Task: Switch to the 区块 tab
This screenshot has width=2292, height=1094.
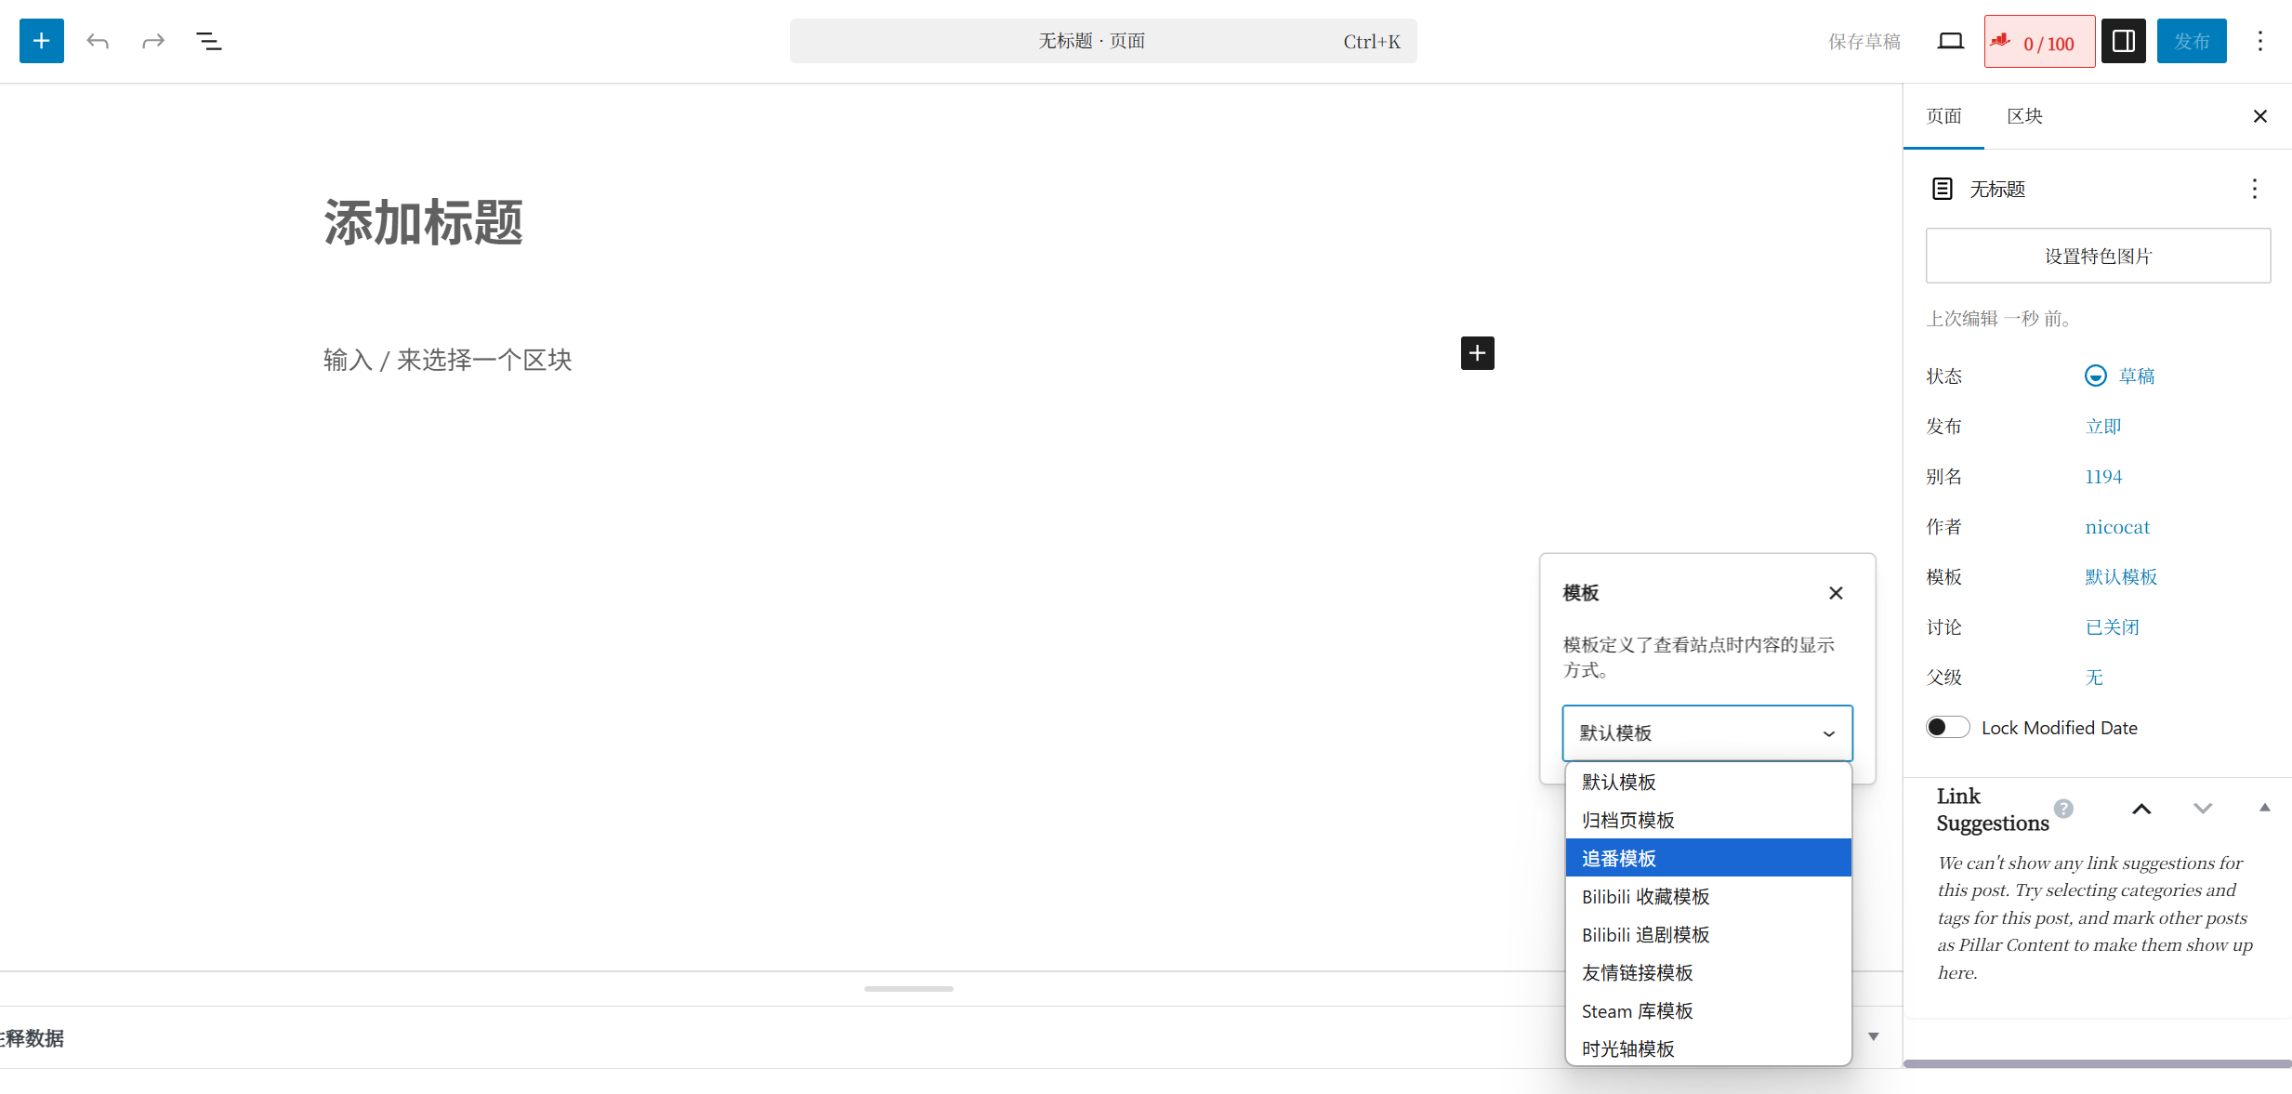Action: tap(2024, 116)
